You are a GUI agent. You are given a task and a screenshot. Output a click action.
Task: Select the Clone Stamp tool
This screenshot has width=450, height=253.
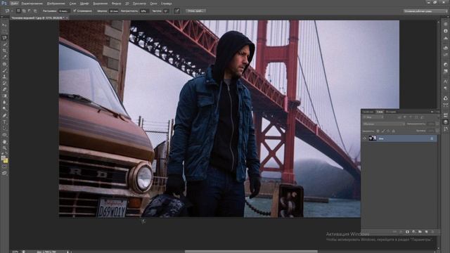pos(4,77)
